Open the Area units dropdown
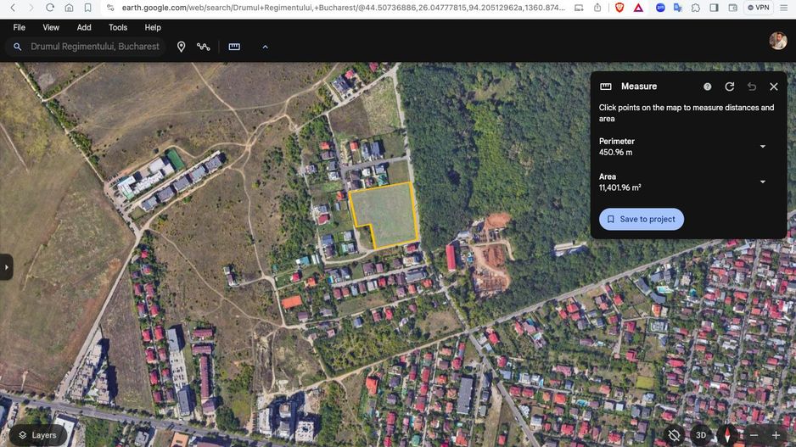Screen dimensions: 796x447 pos(762,182)
